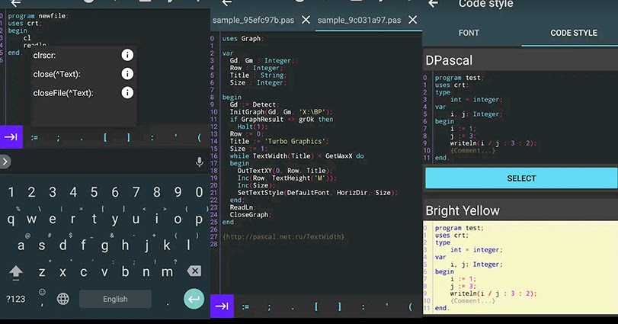Image resolution: width=618 pixels, height=324 pixels.
Task: Click the DPascal theme title
Action: (449, 61)
